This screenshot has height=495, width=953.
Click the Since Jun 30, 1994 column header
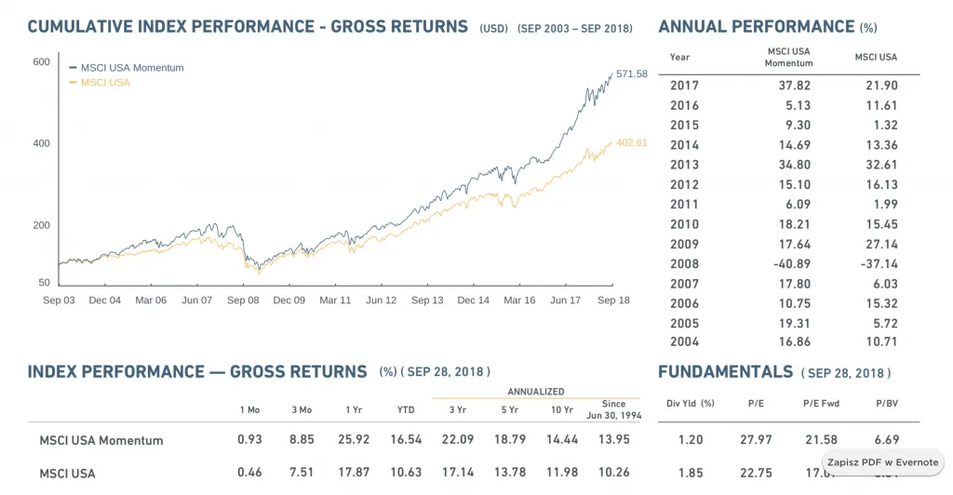614,409
